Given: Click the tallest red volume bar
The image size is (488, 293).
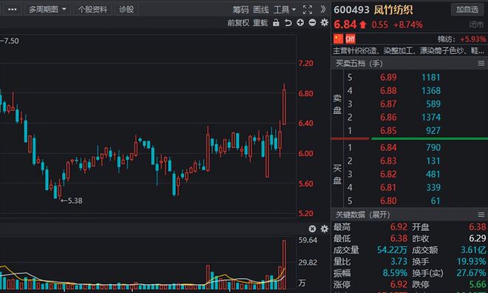Looking at the screenshot, I should [x=284, y=265].
